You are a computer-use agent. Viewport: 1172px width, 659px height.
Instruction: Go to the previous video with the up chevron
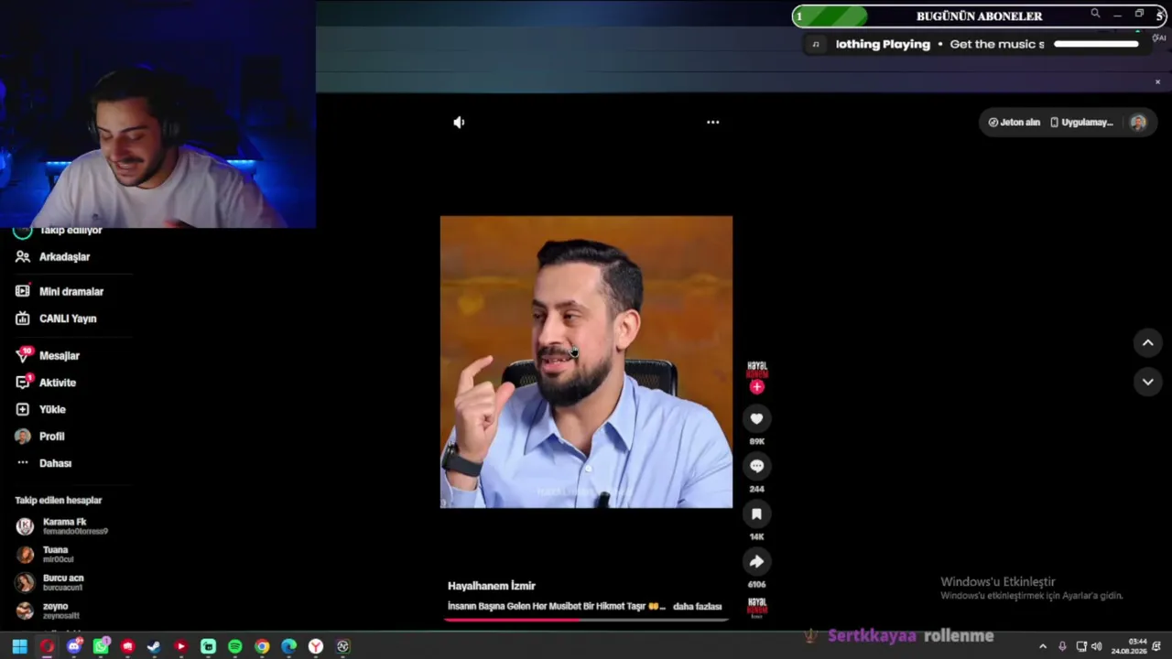[1147, 342]
